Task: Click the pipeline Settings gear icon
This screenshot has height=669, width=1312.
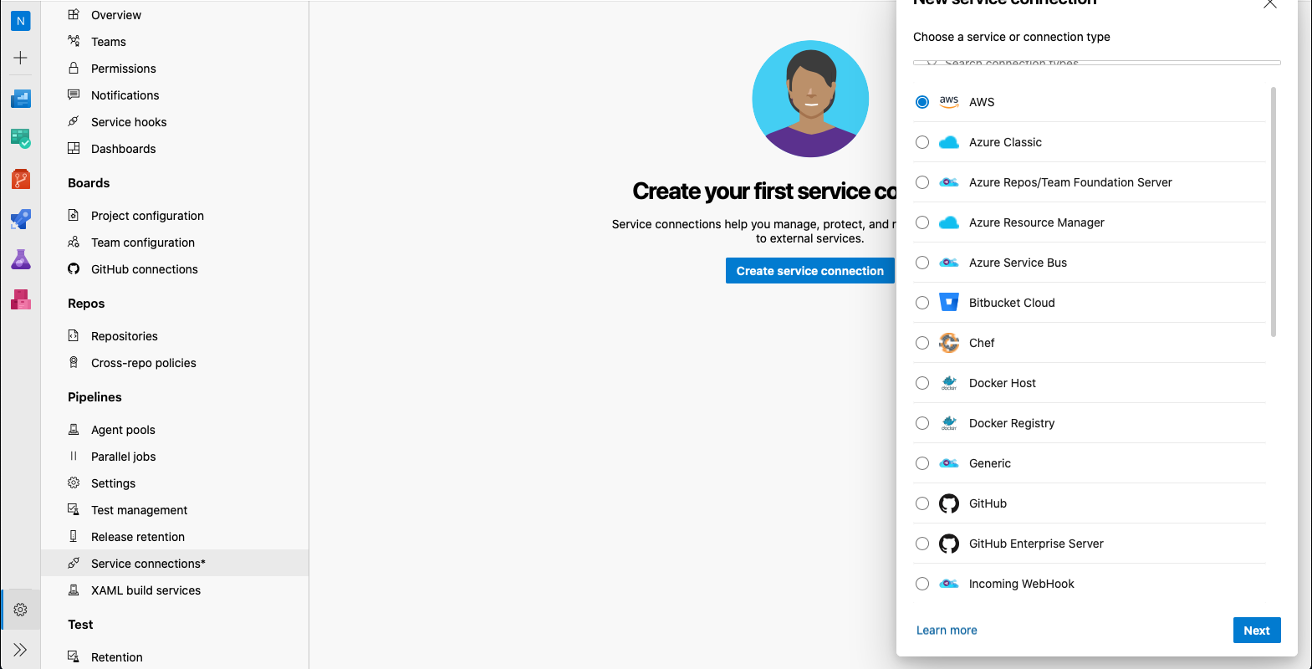Action: (x=74, y=483)
